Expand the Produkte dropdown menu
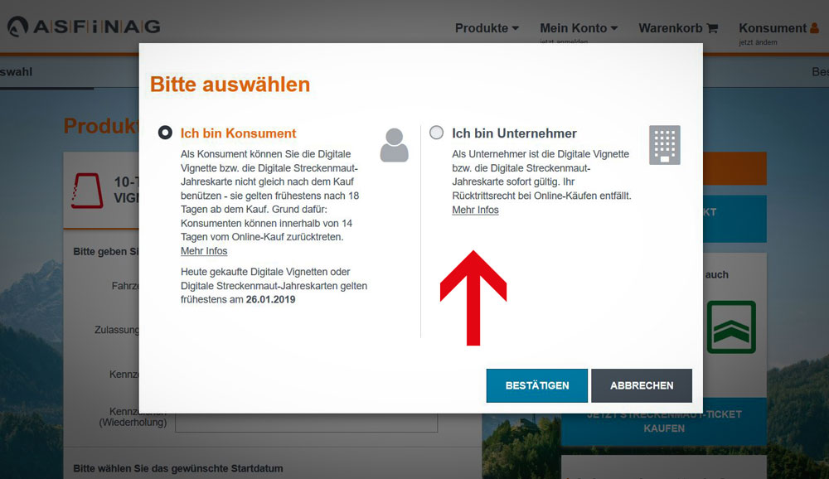The image size is (829, 479). 487,28
